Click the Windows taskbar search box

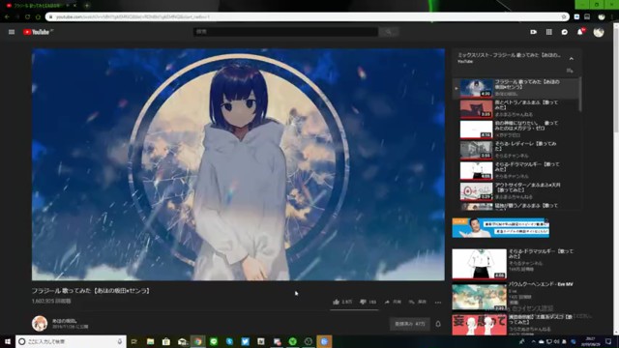71,341
